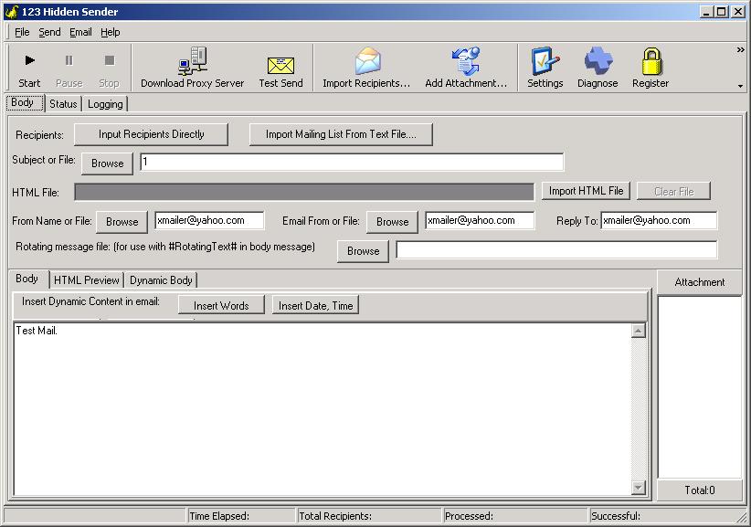Open the Help menu

click(x=111, y=32)
